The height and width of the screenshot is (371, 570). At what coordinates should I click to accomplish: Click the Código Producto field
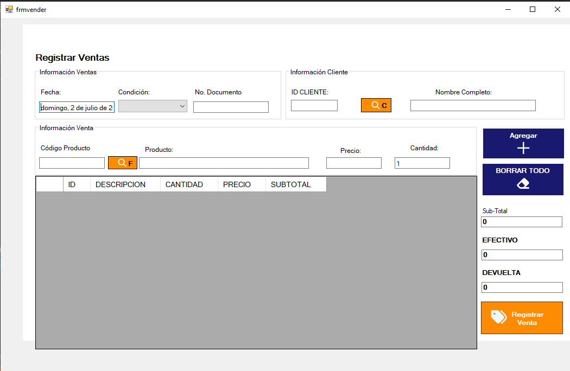72,162
